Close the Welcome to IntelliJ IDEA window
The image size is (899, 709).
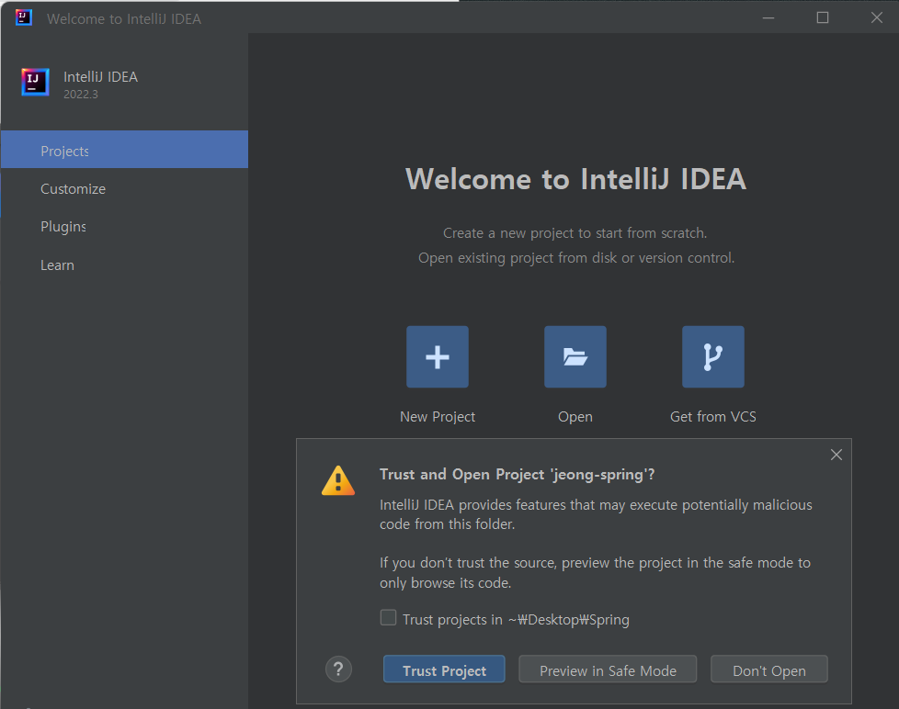(877, 17)
